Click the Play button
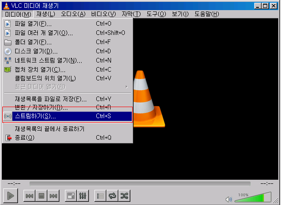Image resolution: width=281 pixels, height=205 pixels. [11, 195]
